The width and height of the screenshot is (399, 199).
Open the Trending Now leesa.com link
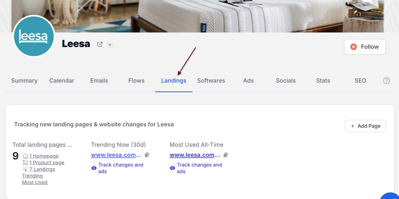(x=116, y=155)
